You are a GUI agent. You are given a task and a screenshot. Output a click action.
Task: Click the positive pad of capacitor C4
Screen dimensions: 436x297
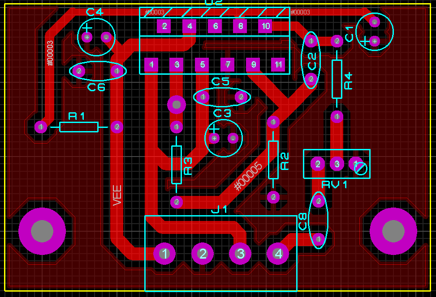click(x=87, y=37)
